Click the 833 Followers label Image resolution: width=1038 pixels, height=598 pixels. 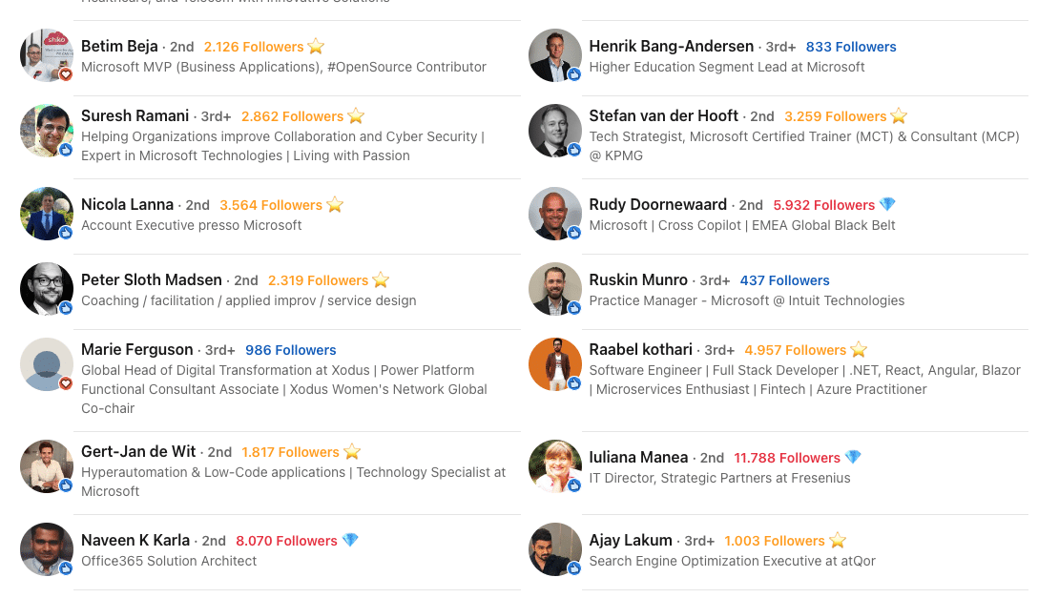(x=851, y=47)
